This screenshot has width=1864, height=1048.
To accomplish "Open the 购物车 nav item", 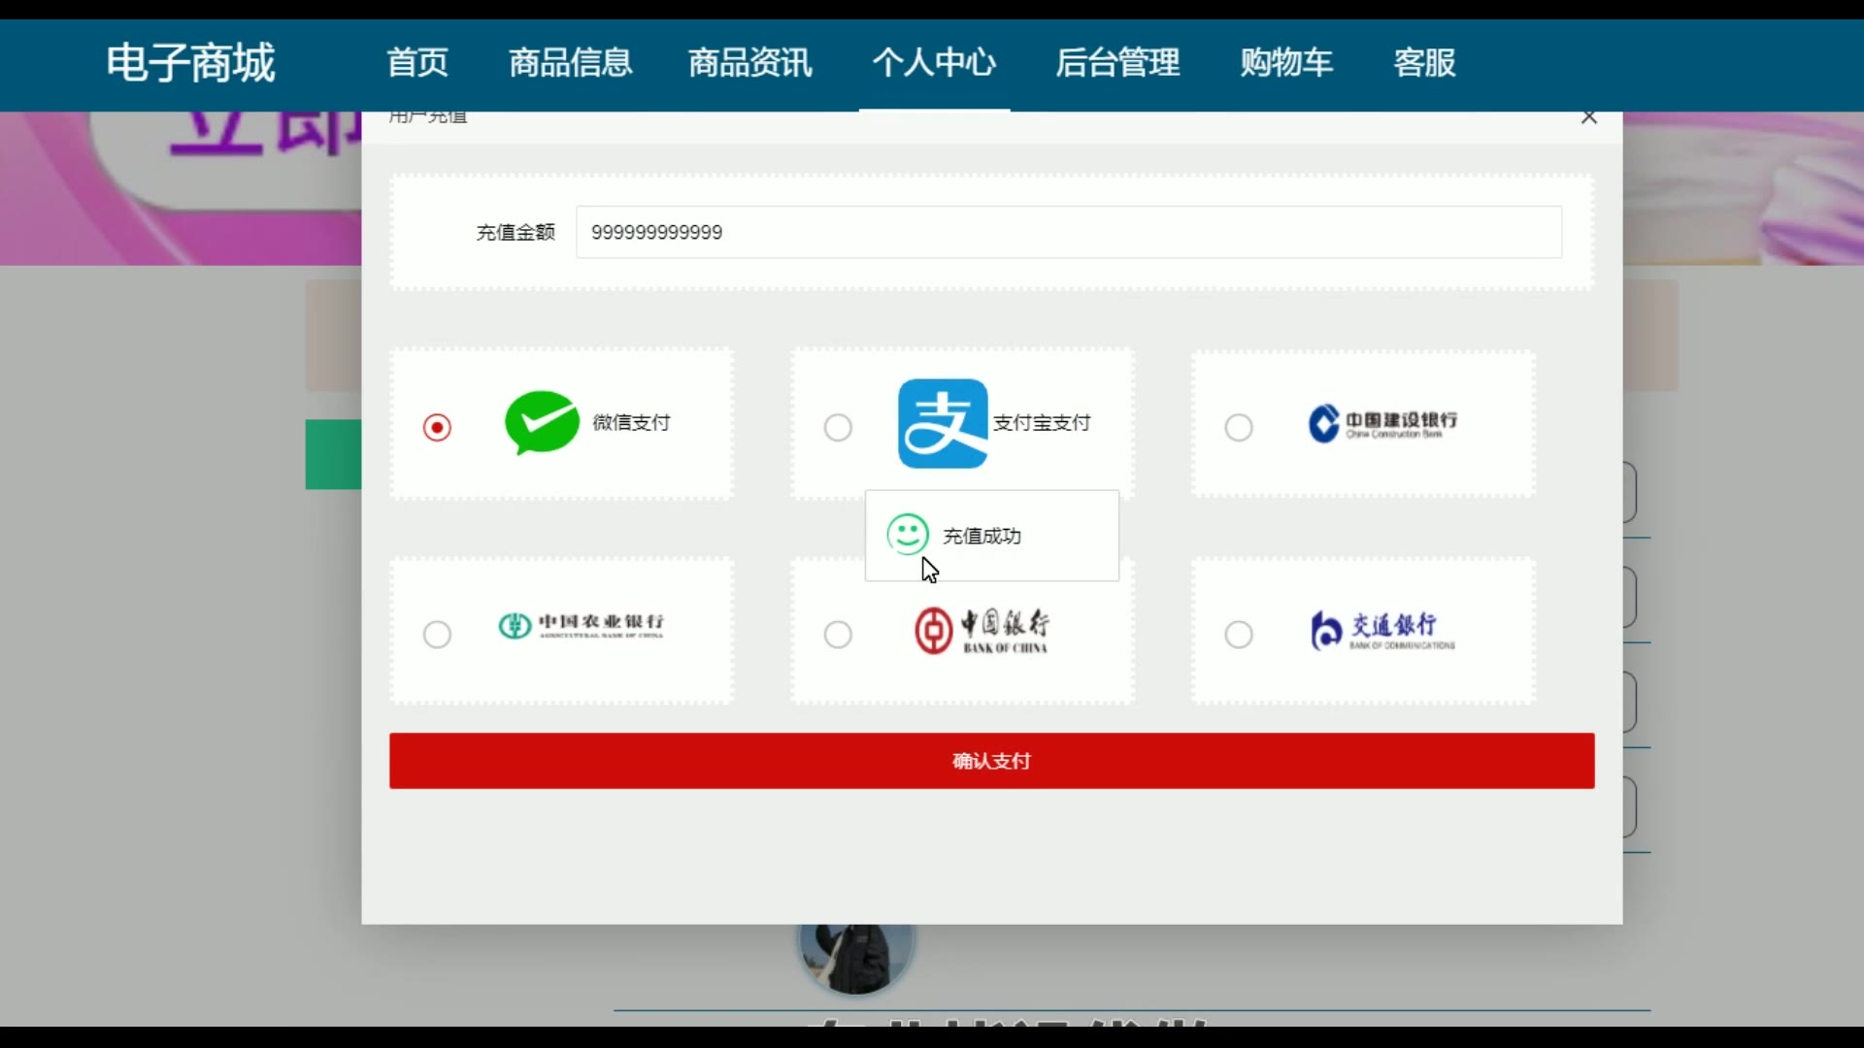I will pos(1286,63).
